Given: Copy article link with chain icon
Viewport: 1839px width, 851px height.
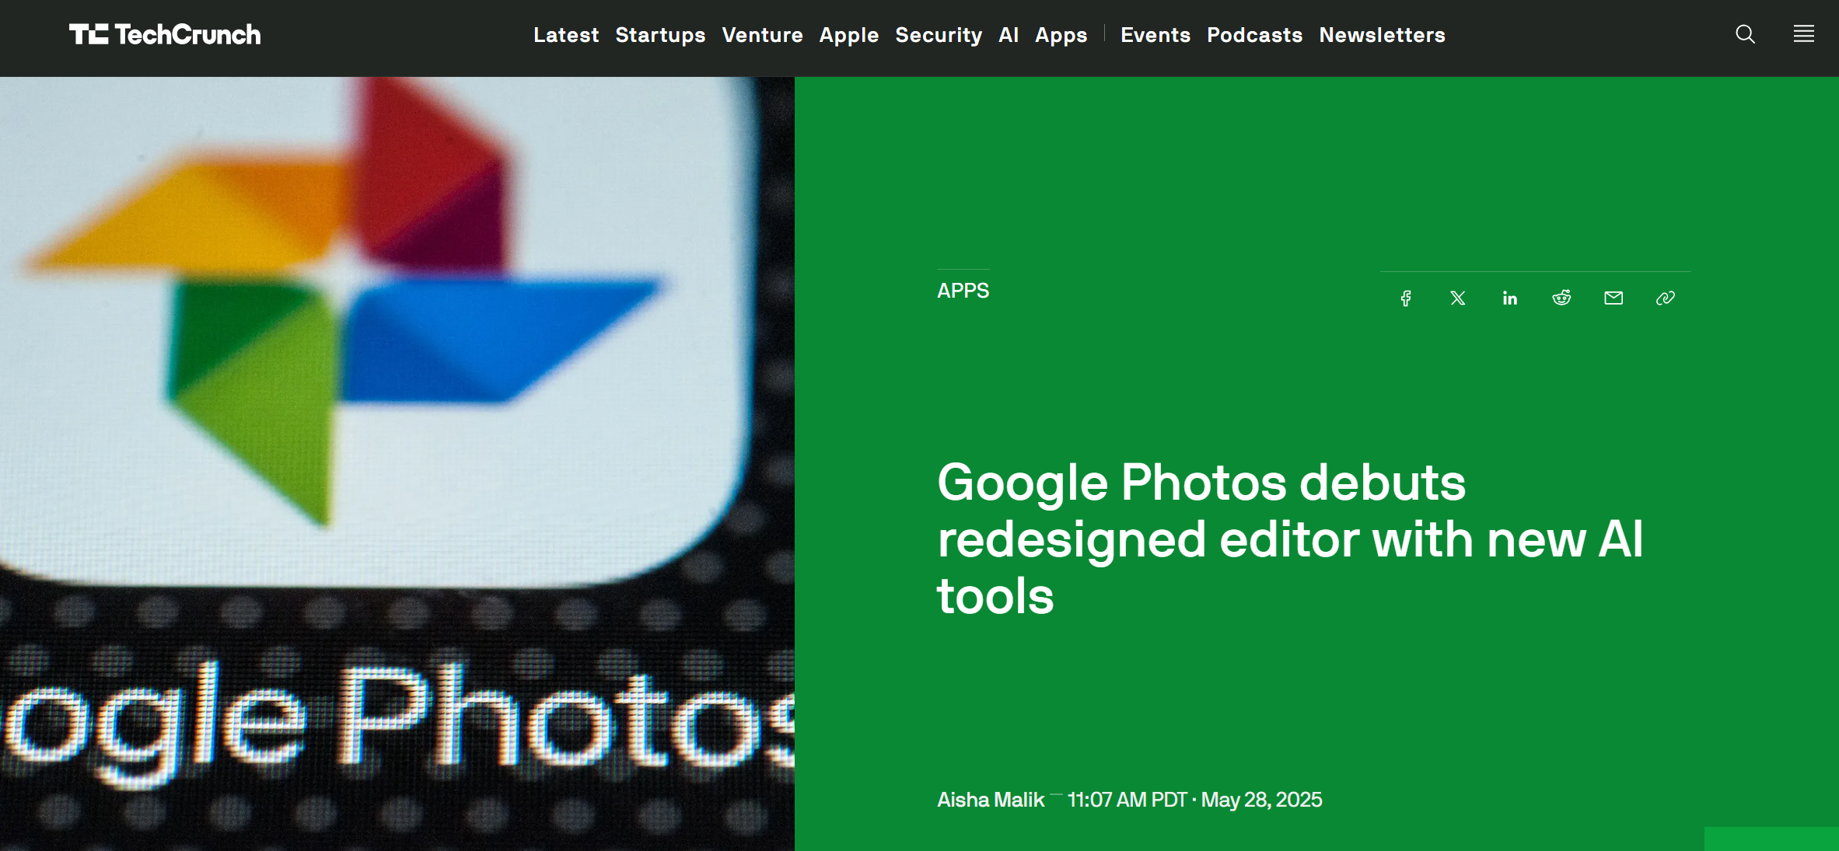Looking at the screenshot, I should 1665,298.
